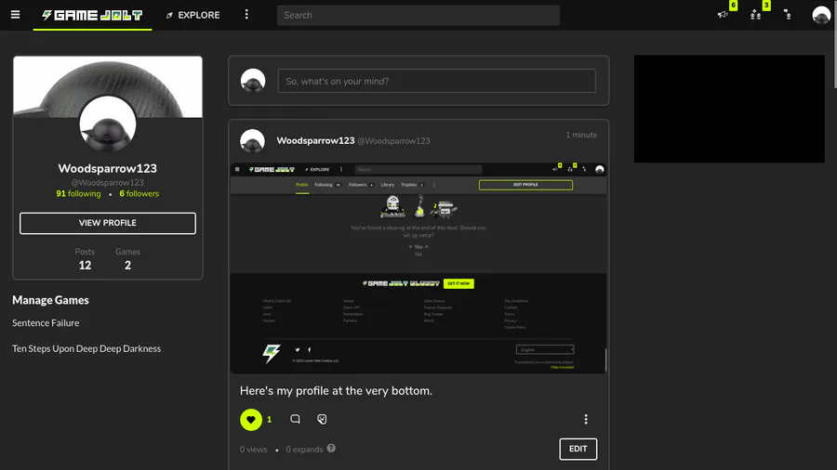Click the post text 'Here's my profile at the very bottom.'
This screenshot has height=470, width=837.
336,391
